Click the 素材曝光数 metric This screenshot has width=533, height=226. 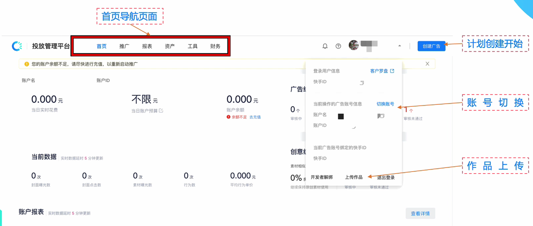coord(143,179)
